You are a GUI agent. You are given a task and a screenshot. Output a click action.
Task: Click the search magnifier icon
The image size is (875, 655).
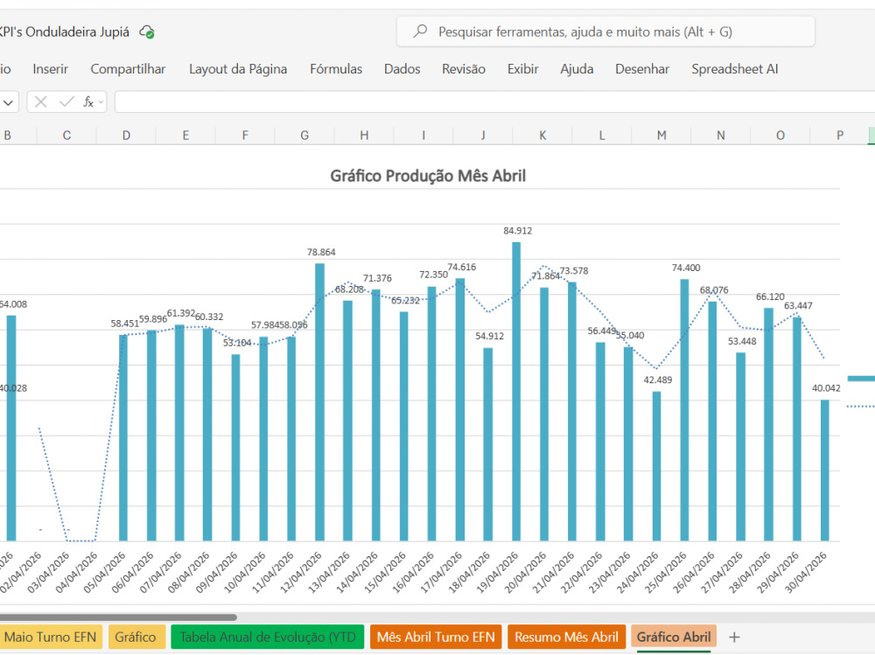(x=420, y=31)
